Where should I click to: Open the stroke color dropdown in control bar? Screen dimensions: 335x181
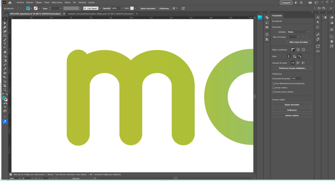click(x=39, y=8)
